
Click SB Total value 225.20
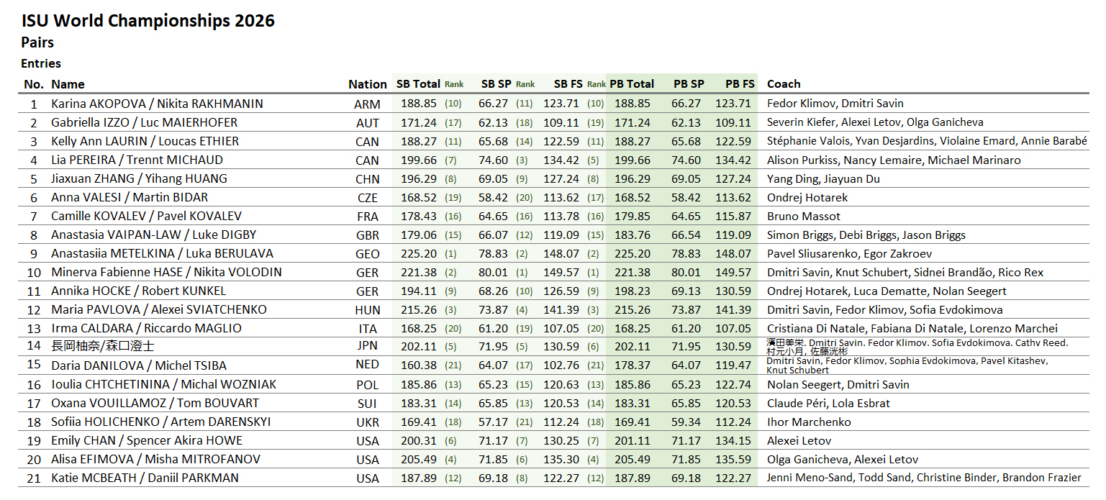418,253
